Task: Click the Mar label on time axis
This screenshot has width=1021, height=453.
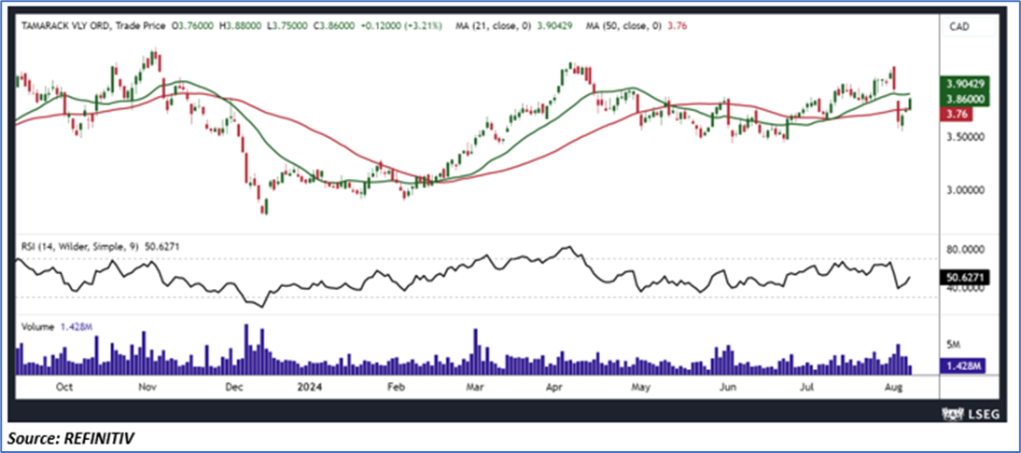Action: click(475, 386)
